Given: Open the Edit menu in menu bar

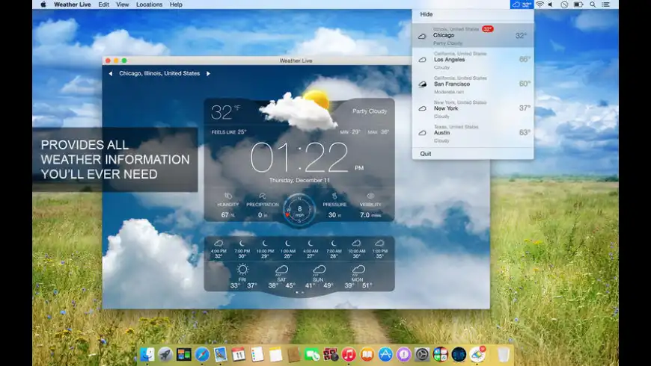Looking at the screenshot, I should tap(103, 4).
